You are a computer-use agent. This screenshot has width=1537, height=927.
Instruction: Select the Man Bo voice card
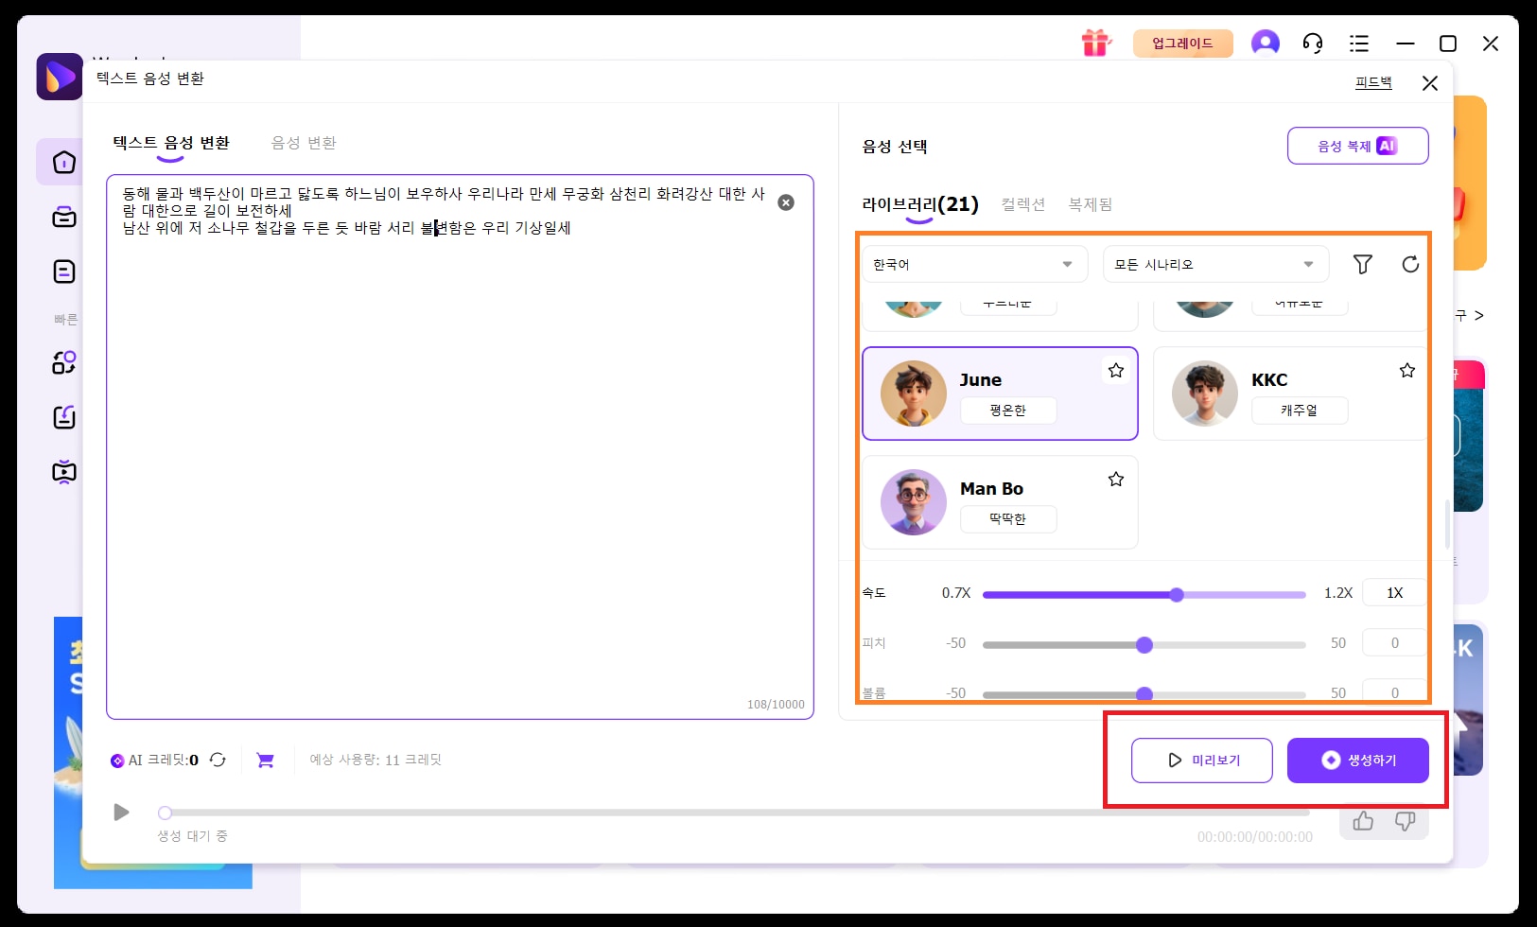1000,502
